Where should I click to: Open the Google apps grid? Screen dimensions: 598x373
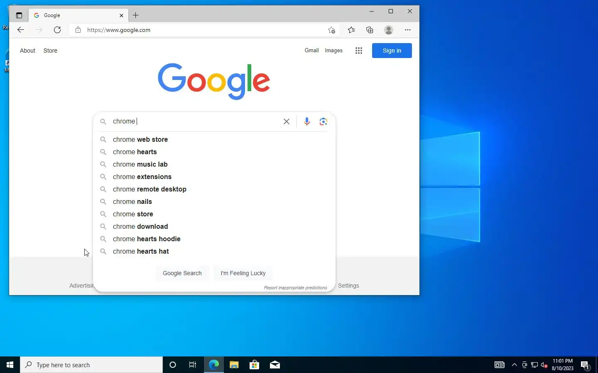pyautogui.click(x=359, y=51)
